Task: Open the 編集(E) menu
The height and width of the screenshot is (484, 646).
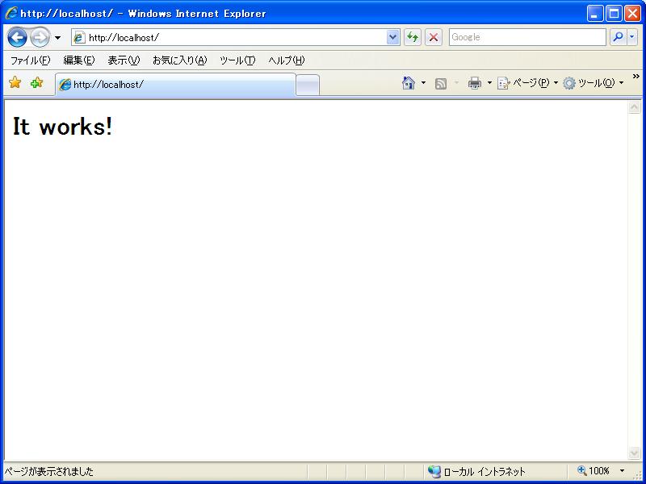Action: (x=79, y=60)
